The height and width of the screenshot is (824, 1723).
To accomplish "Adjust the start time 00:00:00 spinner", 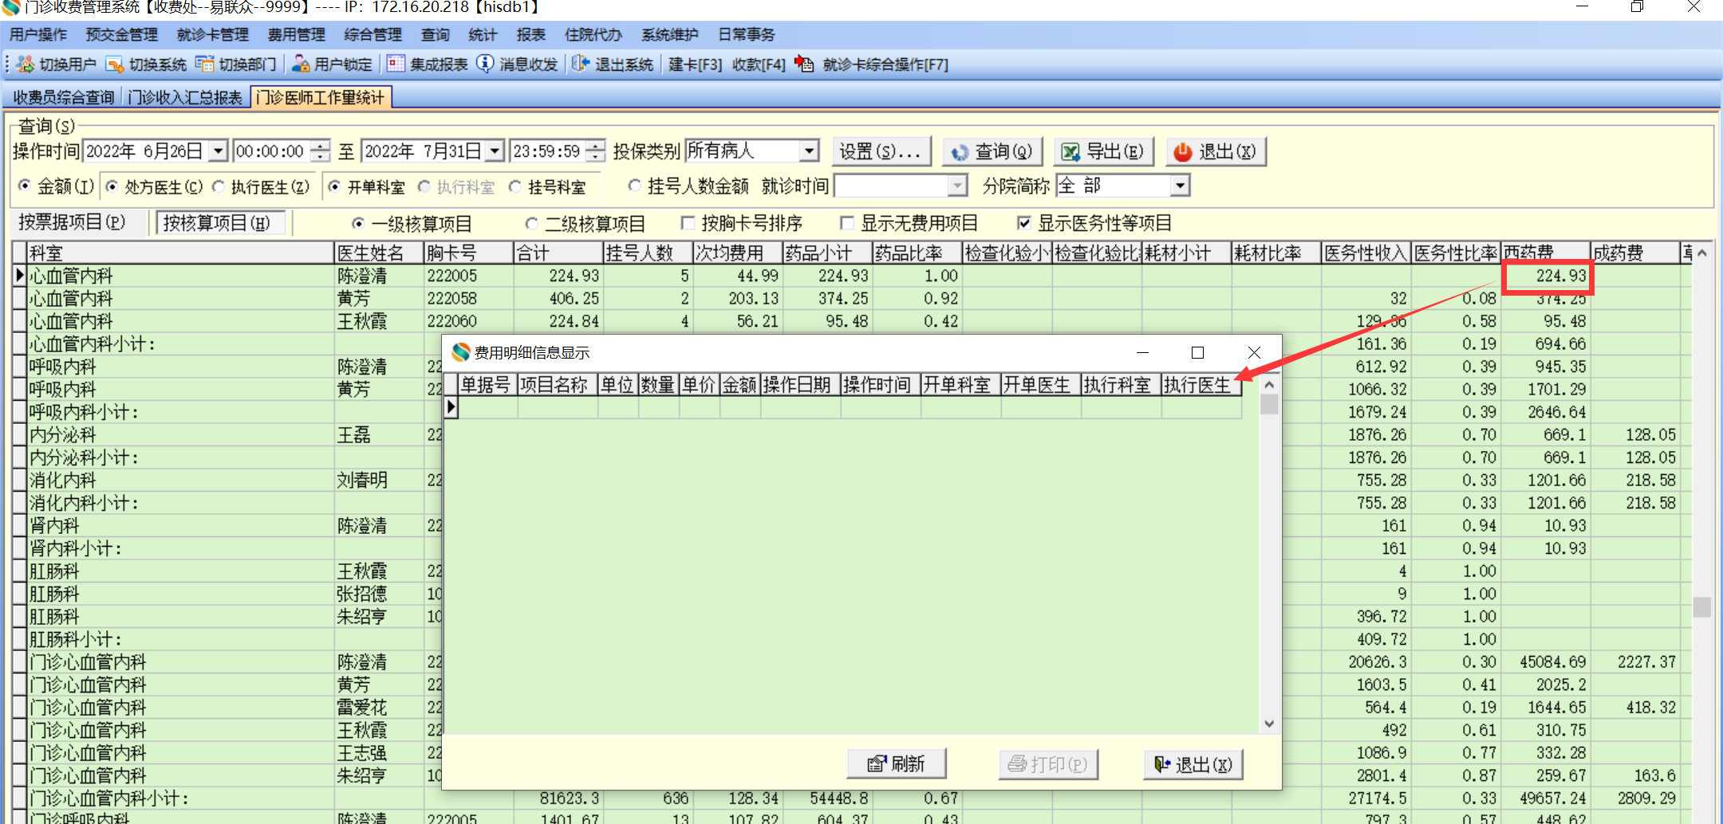I will click(x=321, y=151).
